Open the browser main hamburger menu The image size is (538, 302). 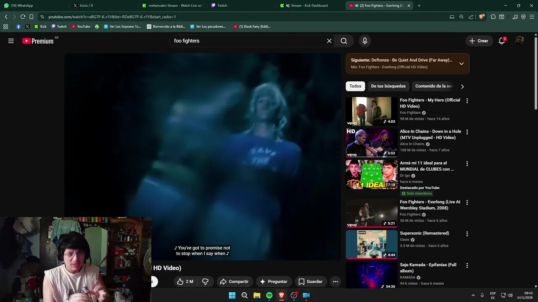point(532,17)
